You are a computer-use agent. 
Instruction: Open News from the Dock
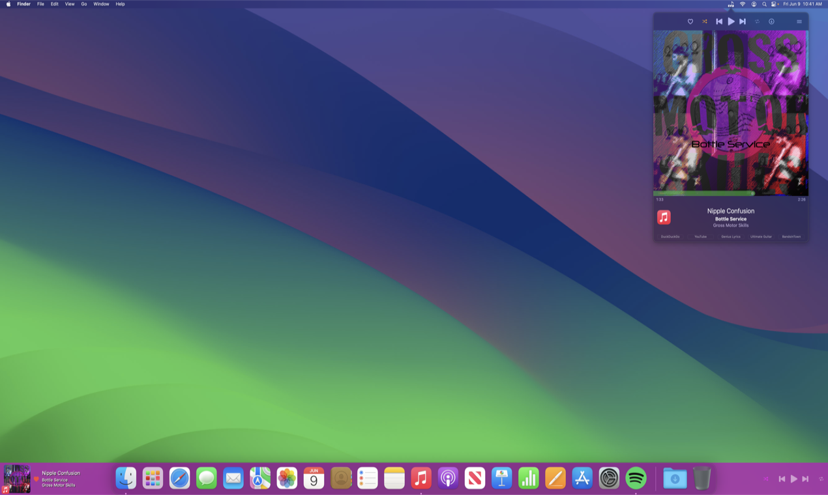pos(475,478)
